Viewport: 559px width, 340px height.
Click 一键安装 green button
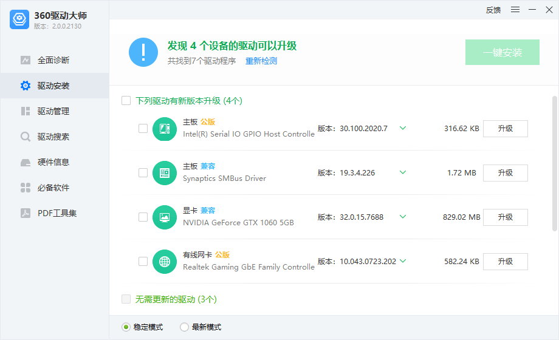click(502, 52)
